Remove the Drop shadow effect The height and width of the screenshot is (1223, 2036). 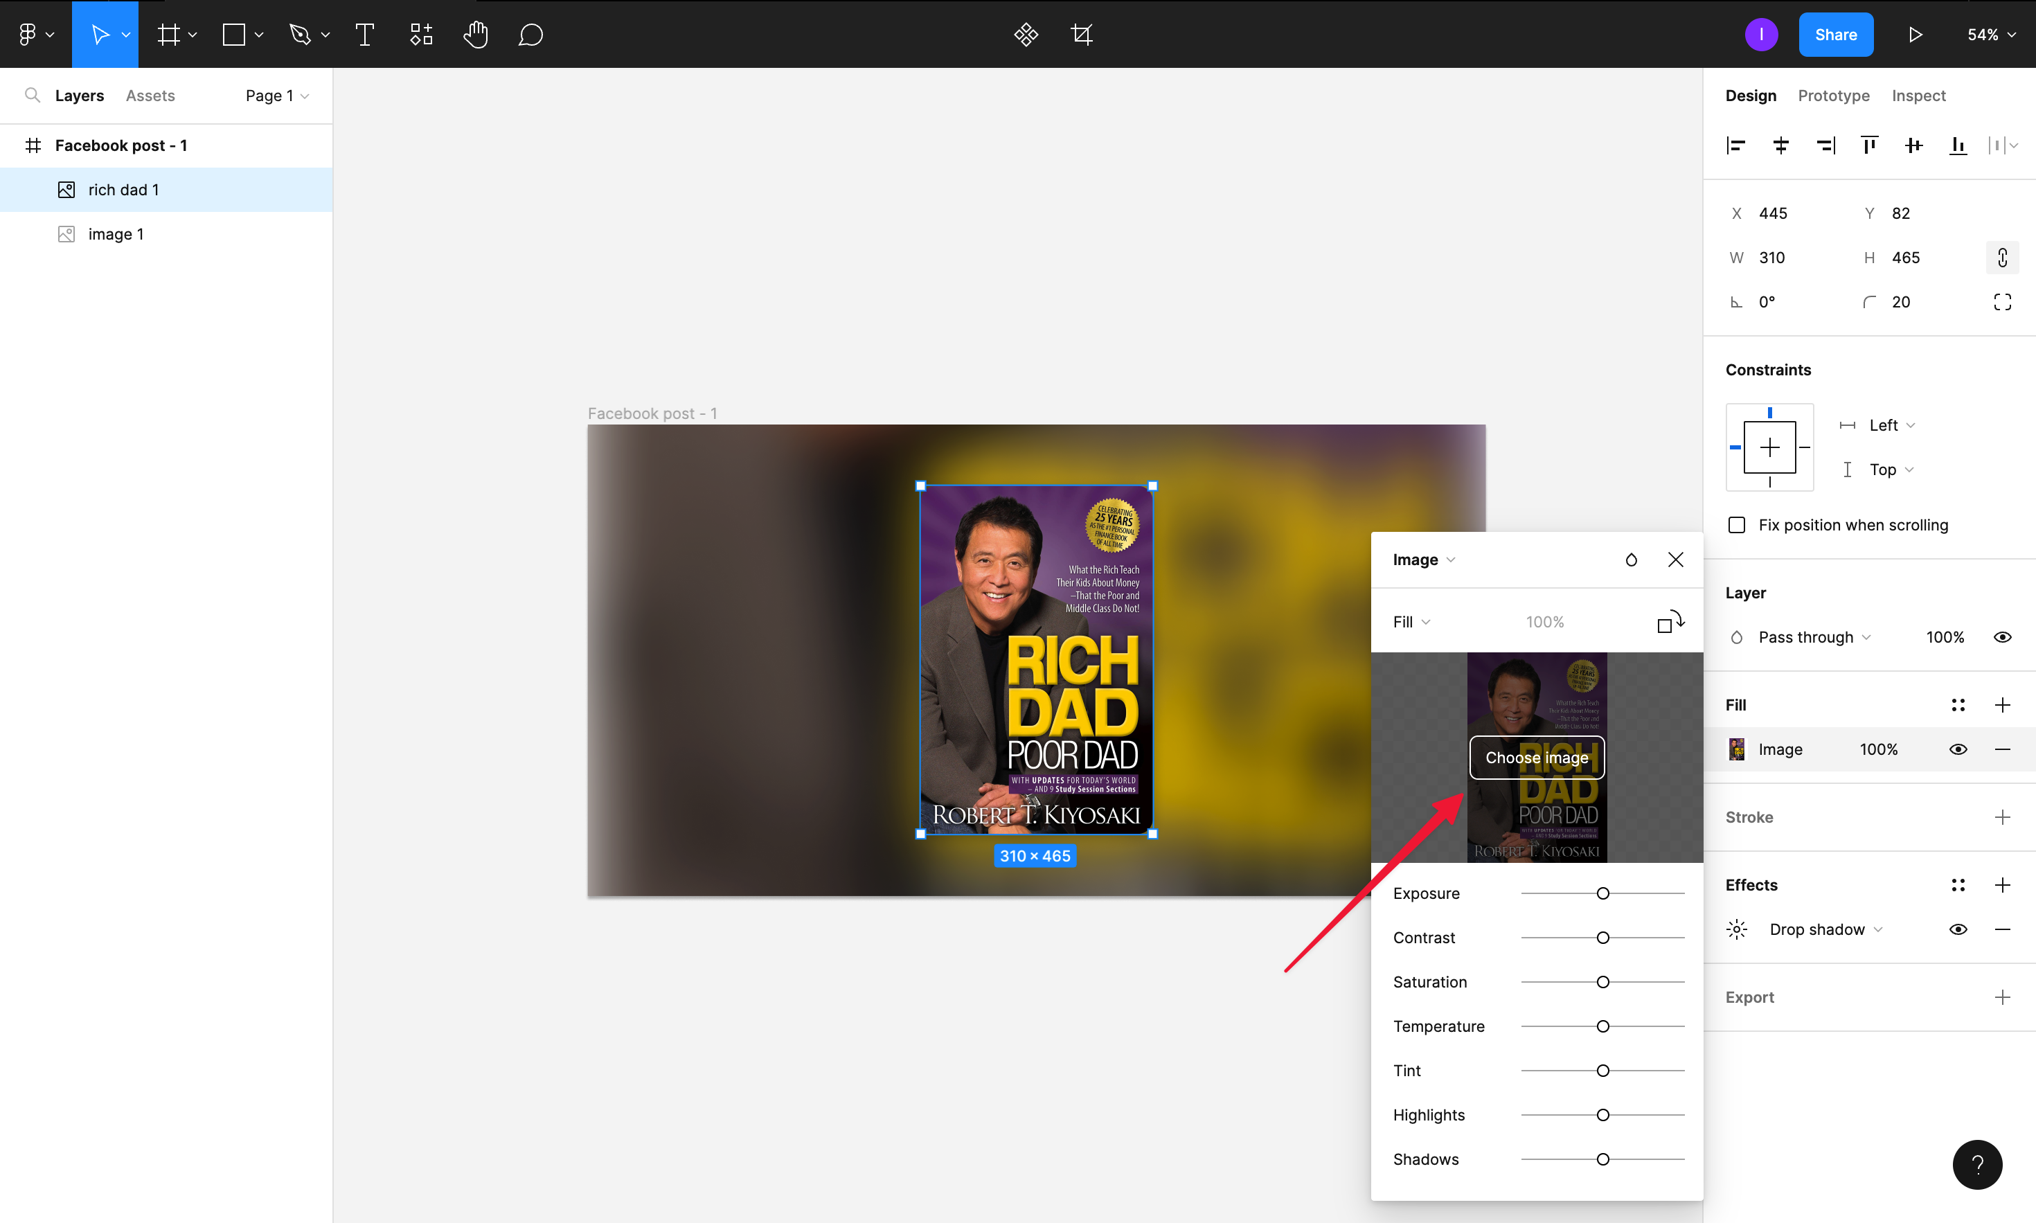pyautogui.click(x=2002, y=929)
